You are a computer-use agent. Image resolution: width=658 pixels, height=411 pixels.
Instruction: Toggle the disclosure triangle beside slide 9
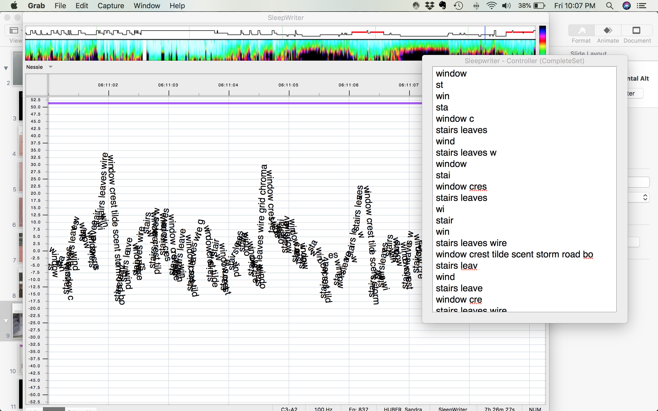[6, 321]
